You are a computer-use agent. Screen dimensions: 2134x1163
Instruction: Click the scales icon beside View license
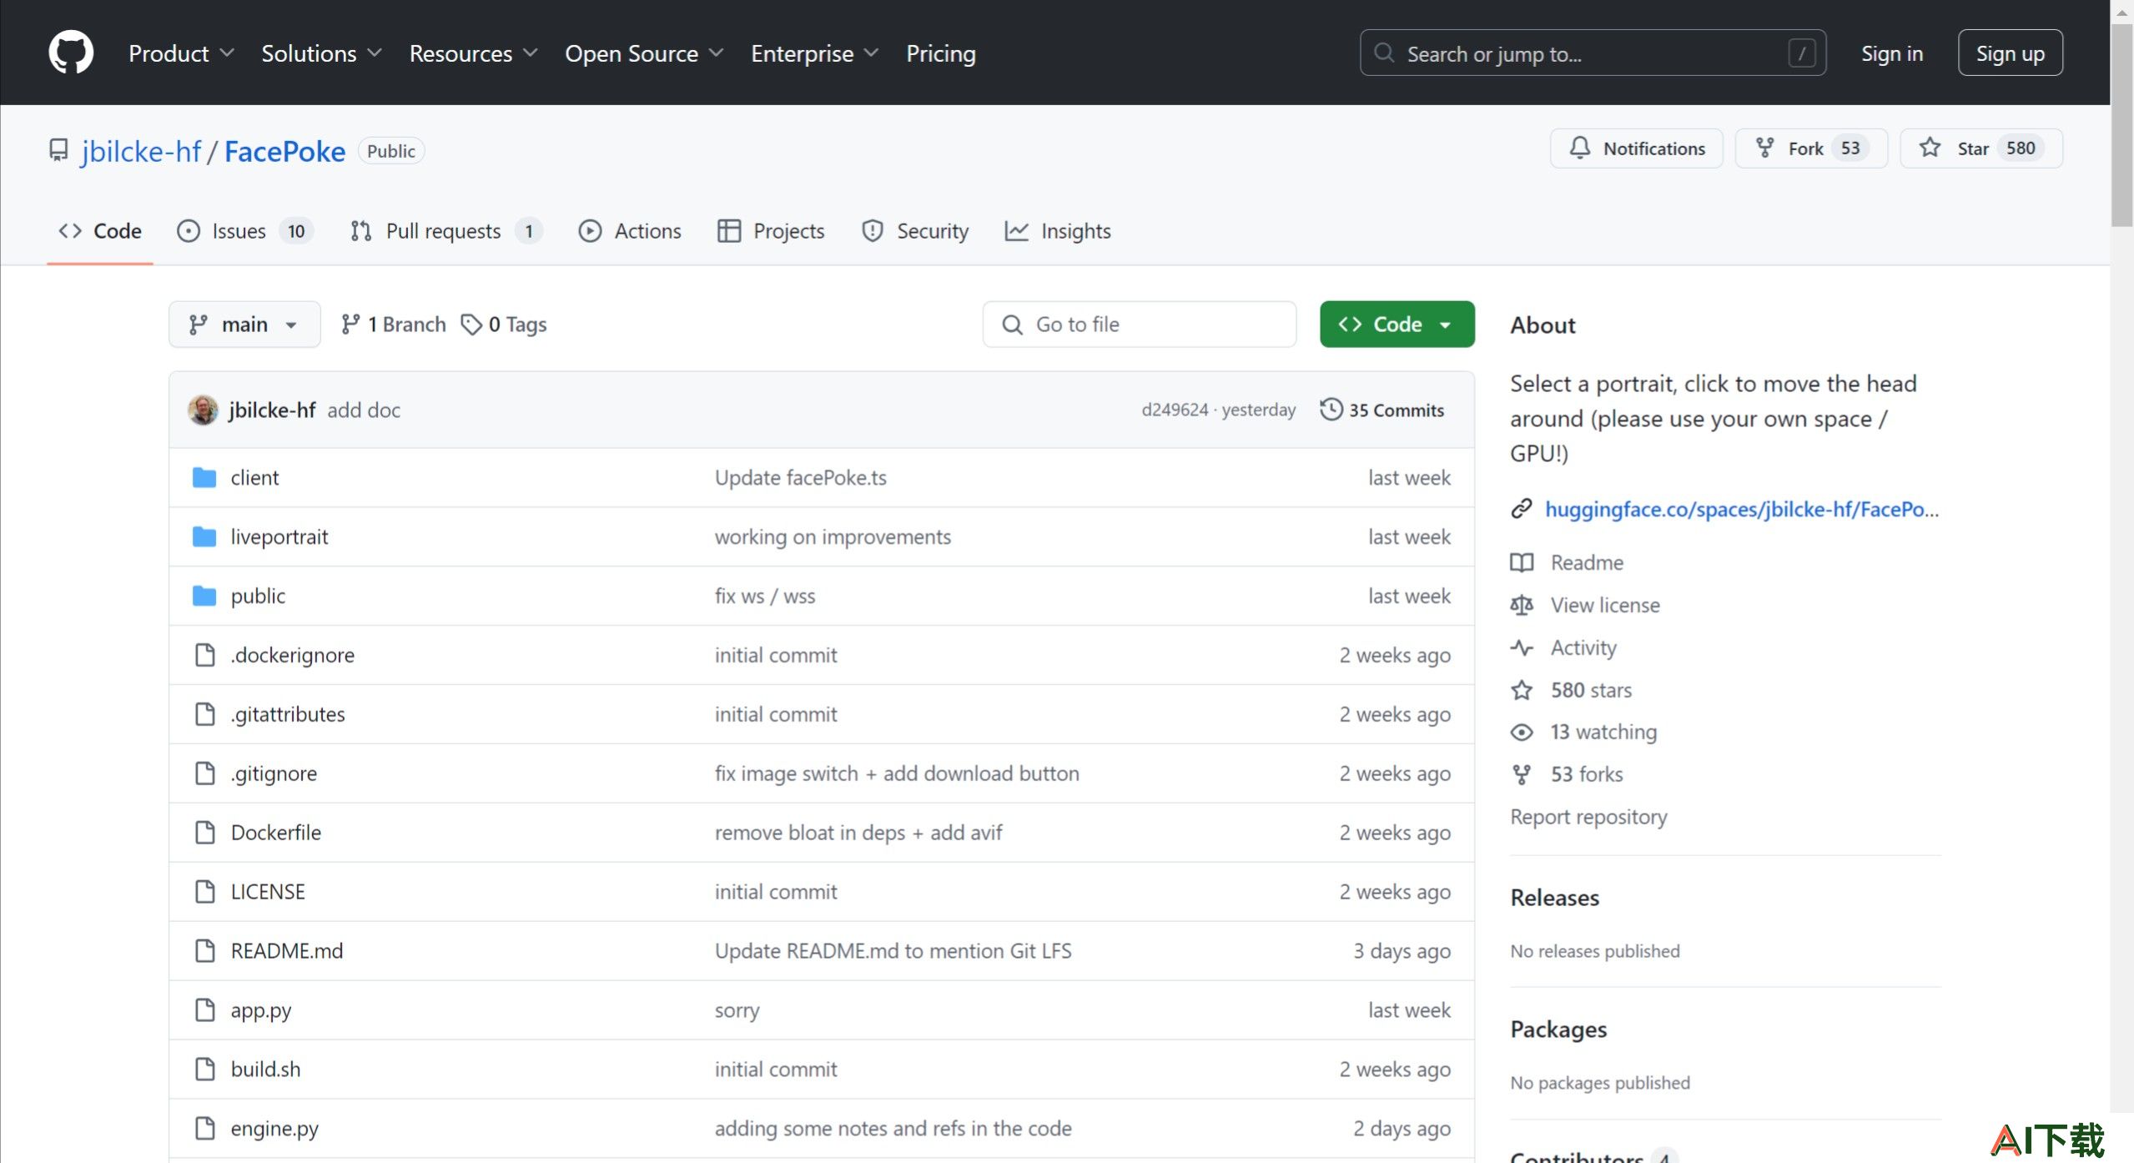1522,605
